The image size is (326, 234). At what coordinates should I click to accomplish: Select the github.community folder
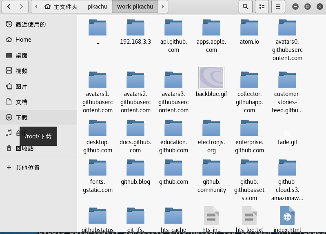tap(211, 176)
